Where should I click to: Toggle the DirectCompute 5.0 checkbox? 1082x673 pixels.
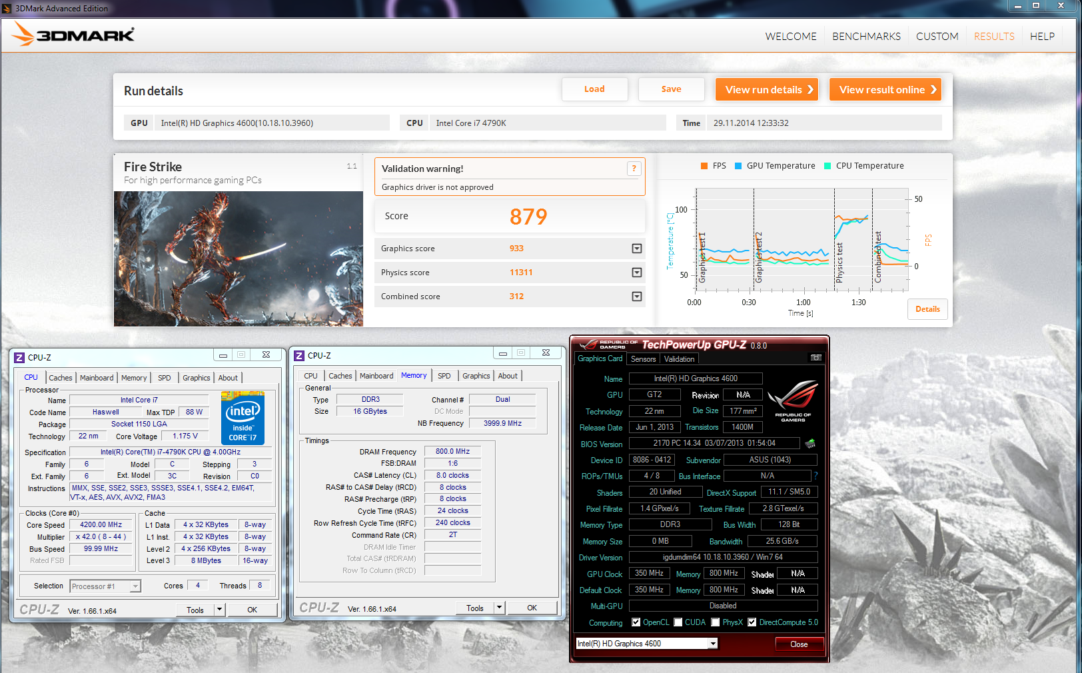click(752, 622)
